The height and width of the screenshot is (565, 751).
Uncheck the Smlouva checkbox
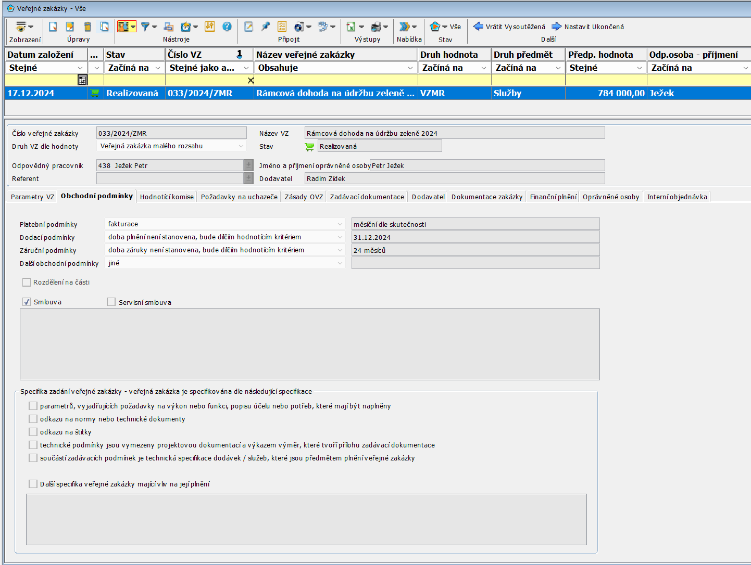click(x=27, y=302)
